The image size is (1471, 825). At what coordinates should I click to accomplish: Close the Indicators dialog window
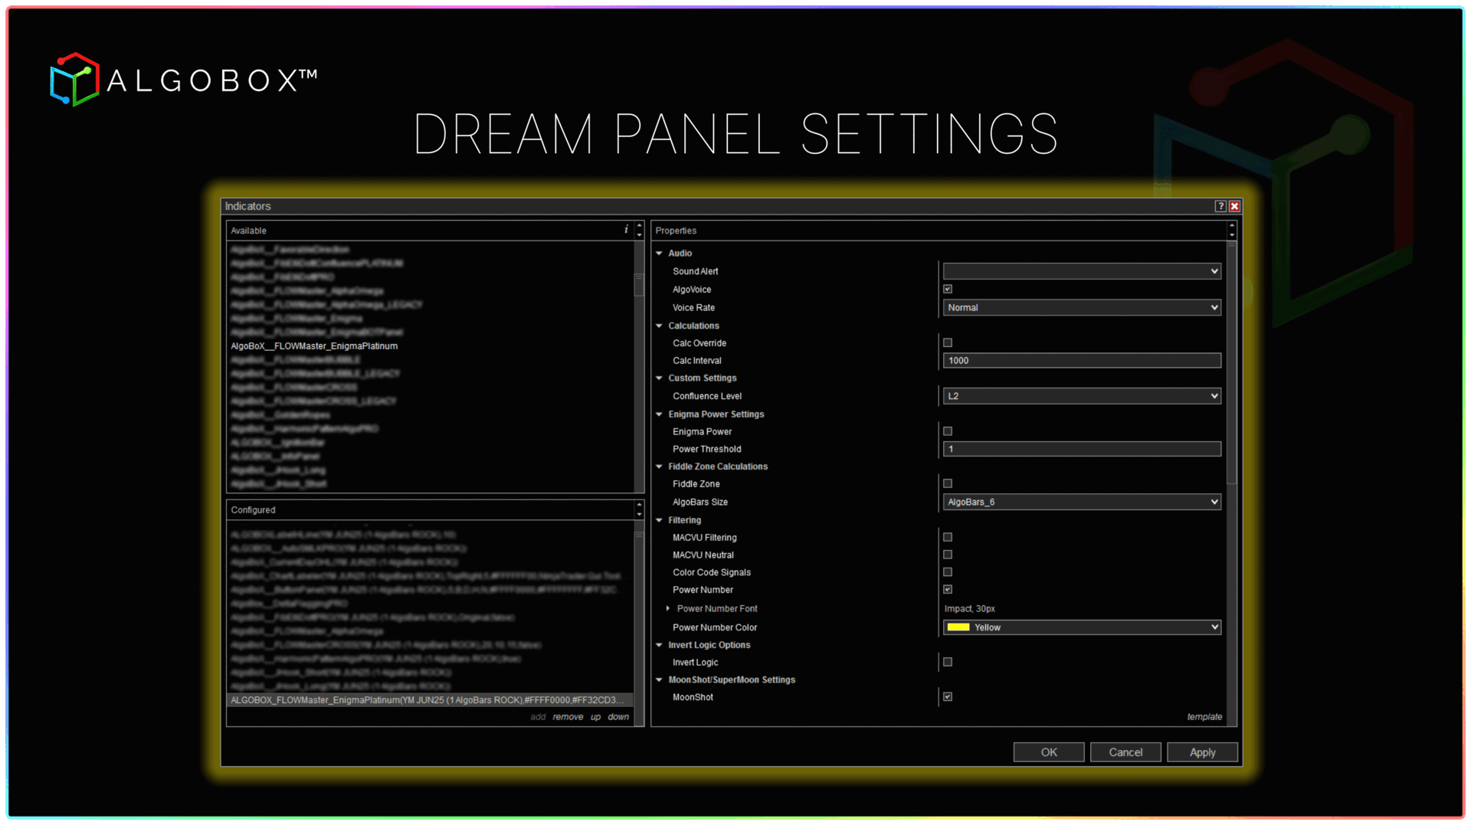coord(1234,206)
